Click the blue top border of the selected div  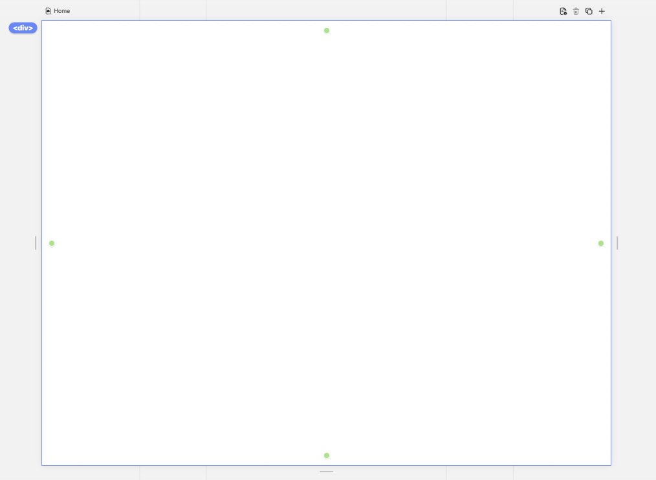pyautogui.click(x=194, y=21)
